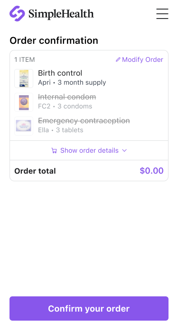
Task: Click the SimpleHealth purple logo icon
Action: [17, 14]
